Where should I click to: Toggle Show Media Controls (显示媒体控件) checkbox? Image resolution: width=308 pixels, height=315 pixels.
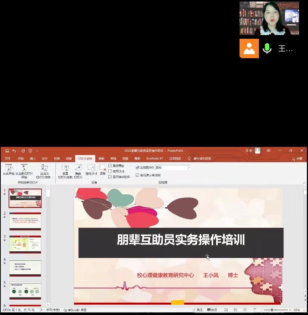pos(110,177)
